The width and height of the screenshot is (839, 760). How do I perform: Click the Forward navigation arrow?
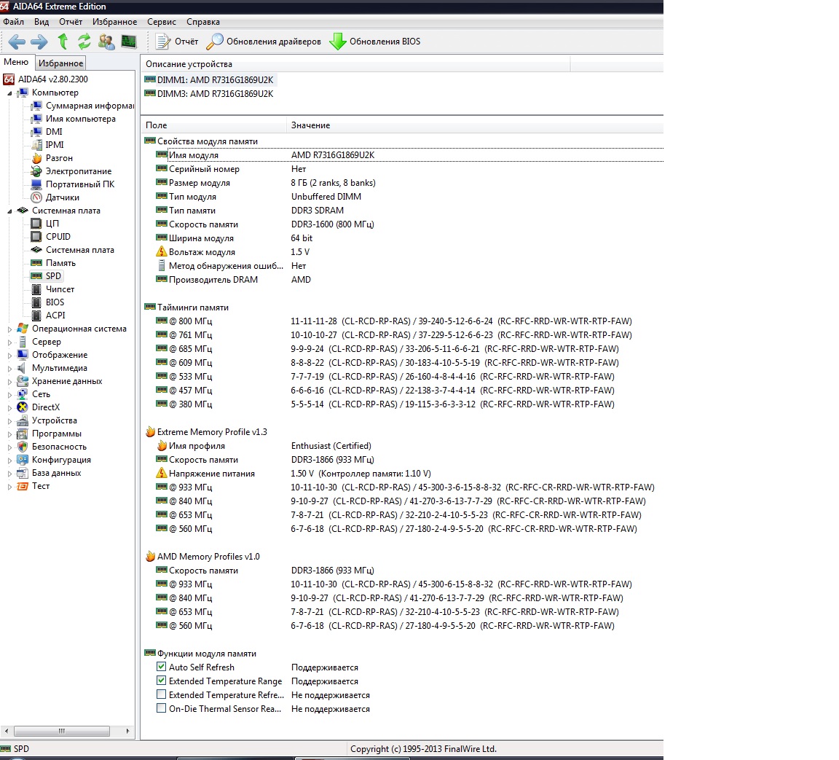tap(39, 42)
